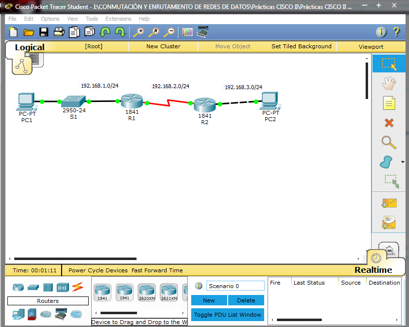The image size is (409, 327).
Task: Open the Custom Devices Dialog icon
Action: tap(203, 32)
